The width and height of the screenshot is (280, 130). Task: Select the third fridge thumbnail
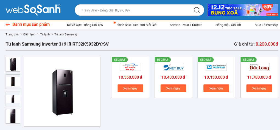[x=13, y=99]
